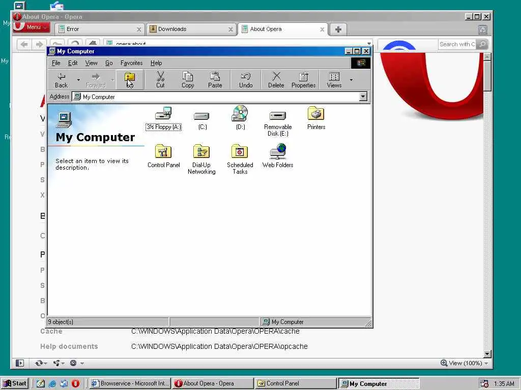Open the File menu in My Computer
Viewport: 521px width, 390px height.
[x=56, y=63]
